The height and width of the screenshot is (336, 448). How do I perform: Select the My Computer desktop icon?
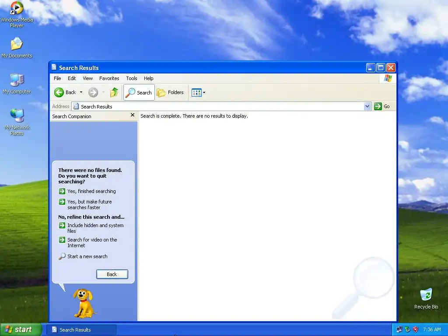pos(17,84)
